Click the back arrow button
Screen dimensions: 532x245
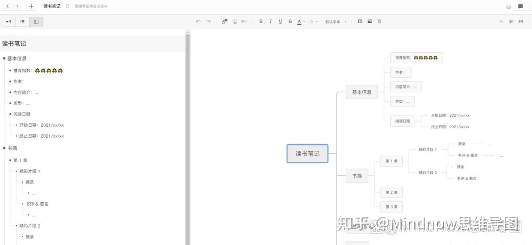point(7,6)
